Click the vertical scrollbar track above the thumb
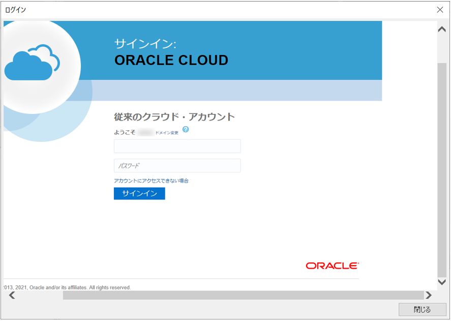 tap(441, 49)
